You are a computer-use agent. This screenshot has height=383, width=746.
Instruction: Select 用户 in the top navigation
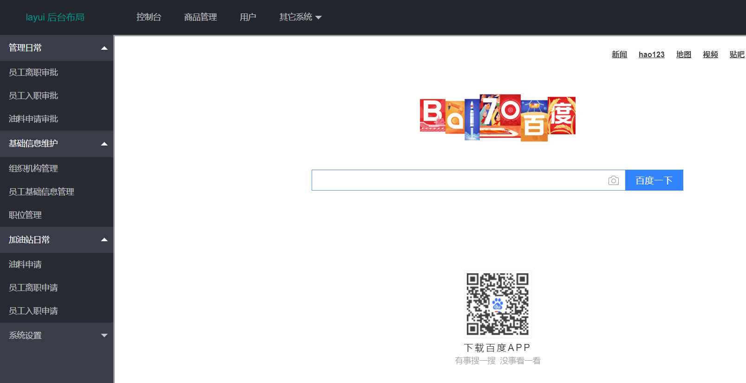pyautogui.click(x=248, y=17)
